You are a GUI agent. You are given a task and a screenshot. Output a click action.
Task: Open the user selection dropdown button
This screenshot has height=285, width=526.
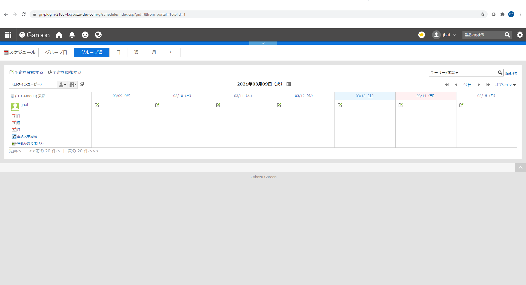point(62,85)
